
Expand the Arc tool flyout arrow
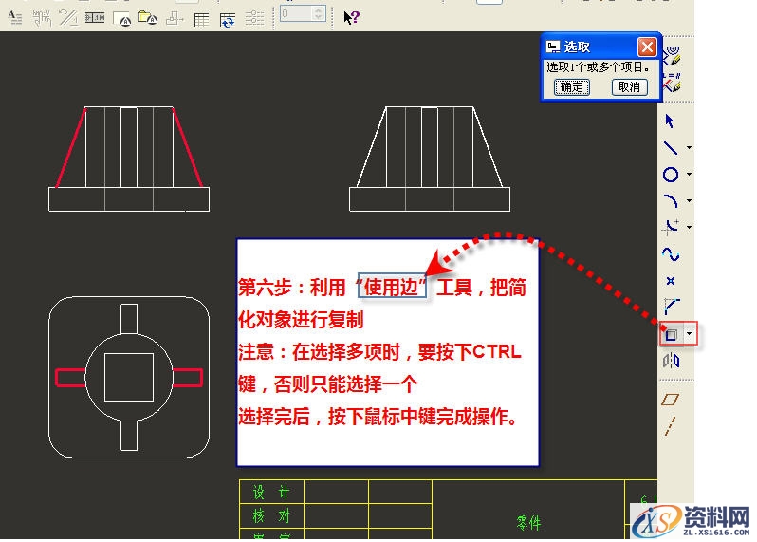click(689, 200)
